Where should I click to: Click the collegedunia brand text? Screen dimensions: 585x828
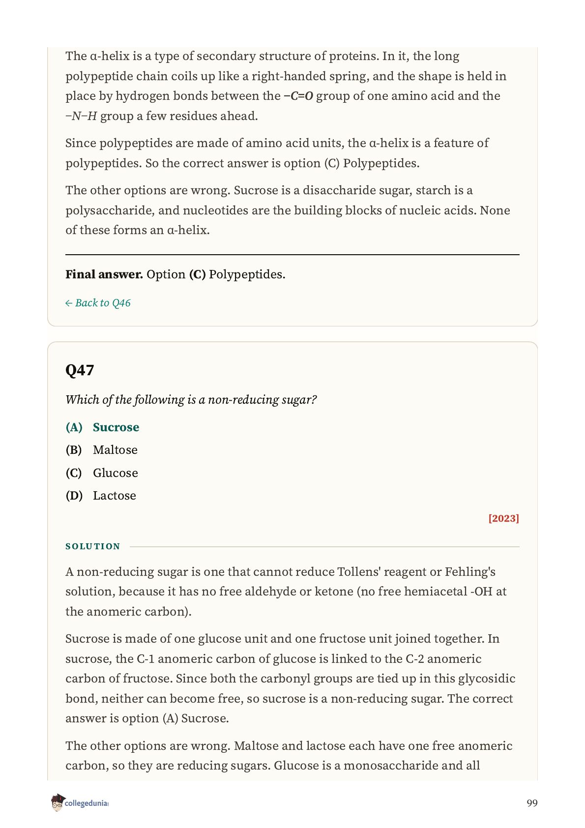(x=87, y=803)
